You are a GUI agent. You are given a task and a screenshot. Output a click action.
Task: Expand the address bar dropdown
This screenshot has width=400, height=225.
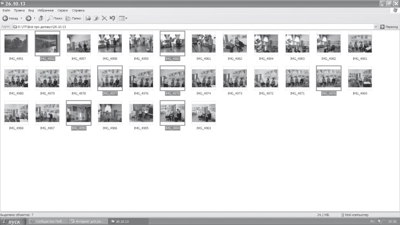point(376,27)
